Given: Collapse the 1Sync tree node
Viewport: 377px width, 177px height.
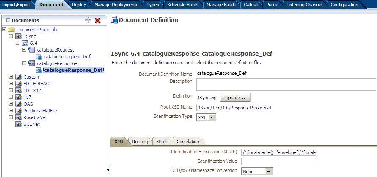Looking at the screenshot, I should click(11, 36).
